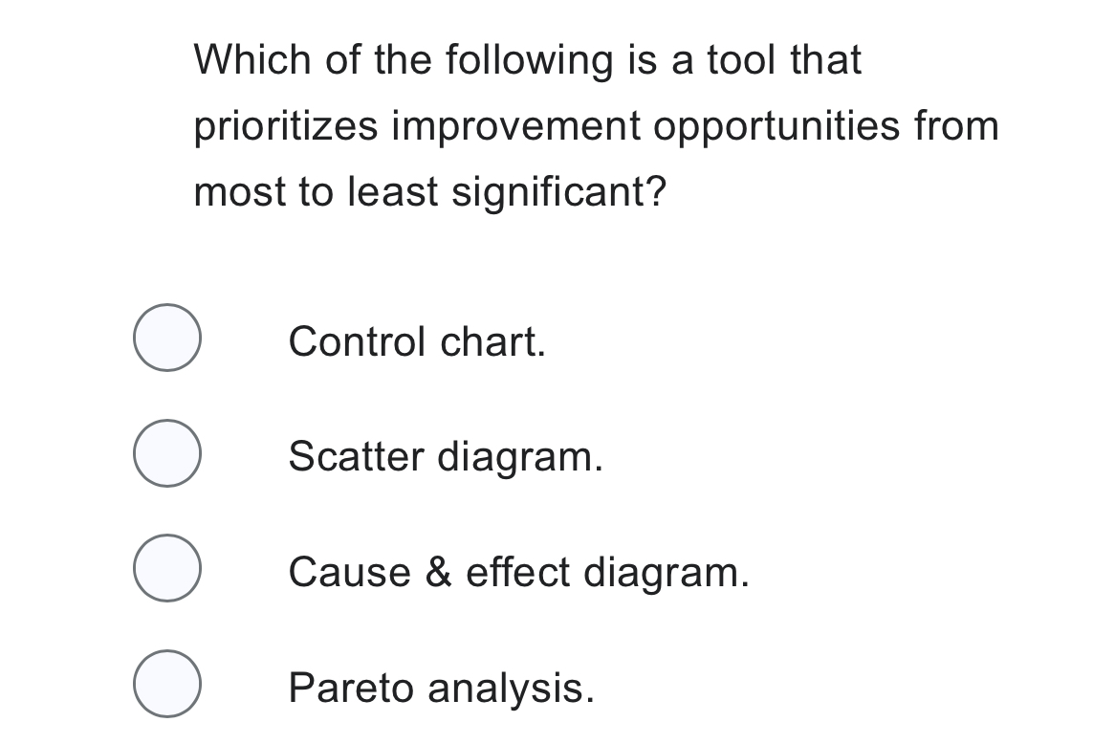Click the Cause & effect diagram answer text

pyautogui.click(x=518, y=572)
